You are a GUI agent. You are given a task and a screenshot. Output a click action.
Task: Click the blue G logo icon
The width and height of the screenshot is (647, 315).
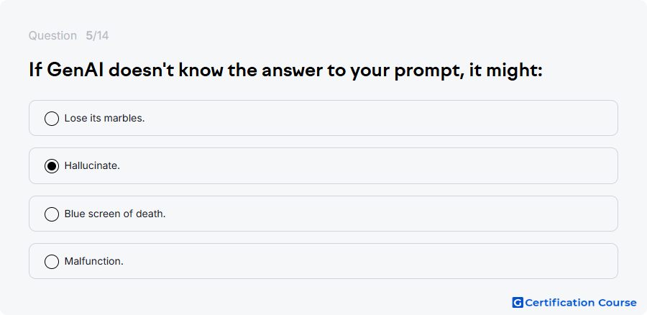[x=518, y=303]
